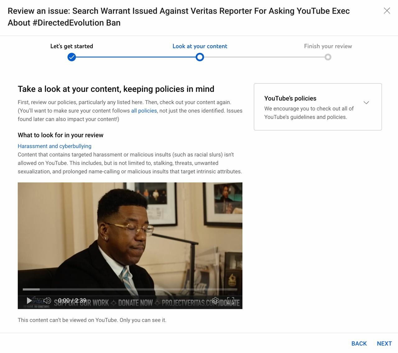
Task: Mute the video with the speaker icon
Action: coord(47,300)
